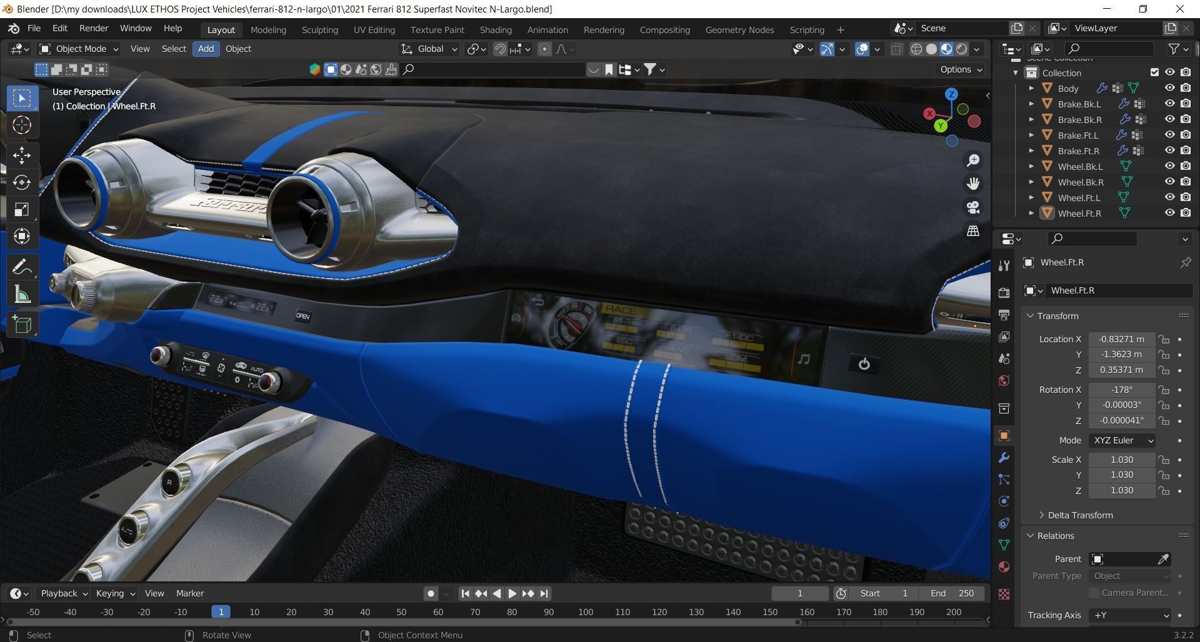Open the Object Data properties tab
The width and height of the screenshot is (1200, 642).
(x=1004, y=545)
